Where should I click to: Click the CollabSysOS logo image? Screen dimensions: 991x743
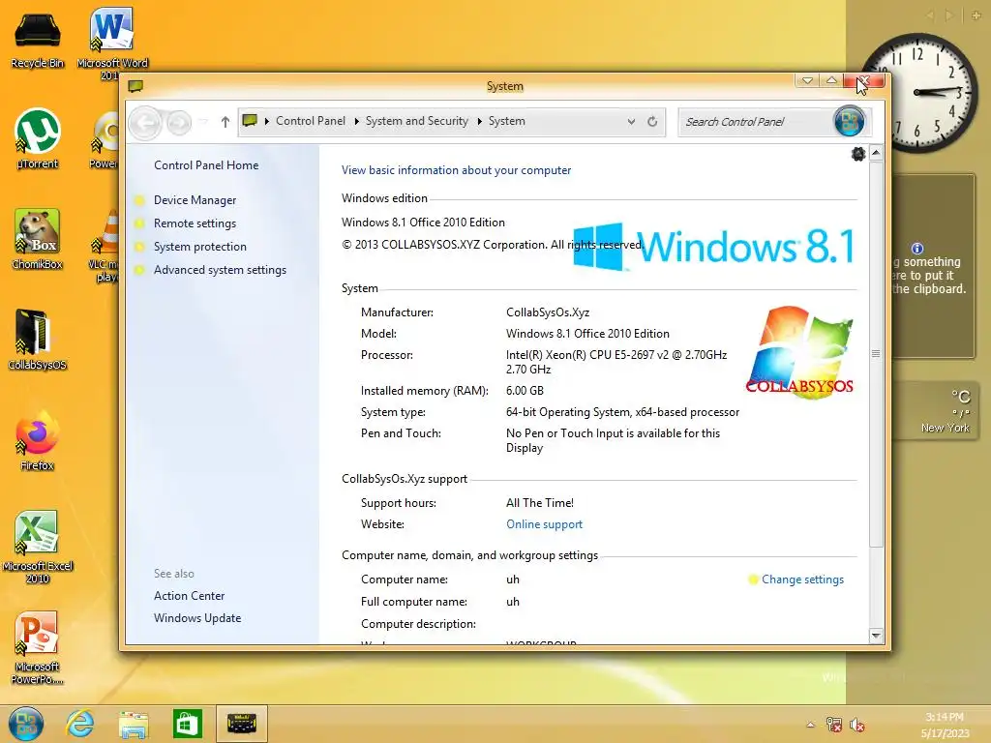tap(800, 351)
